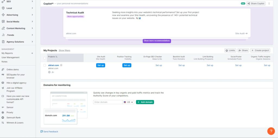278x138 pixels.
Task: Click Show filters link
Action: 64,51
